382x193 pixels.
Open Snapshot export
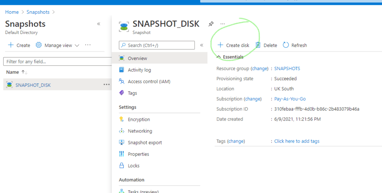click(145, 143)
